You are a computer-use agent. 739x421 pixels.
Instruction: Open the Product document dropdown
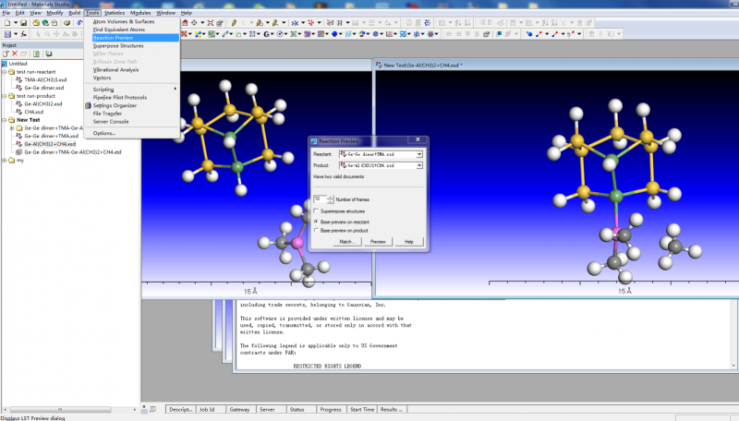click(419, 164)
